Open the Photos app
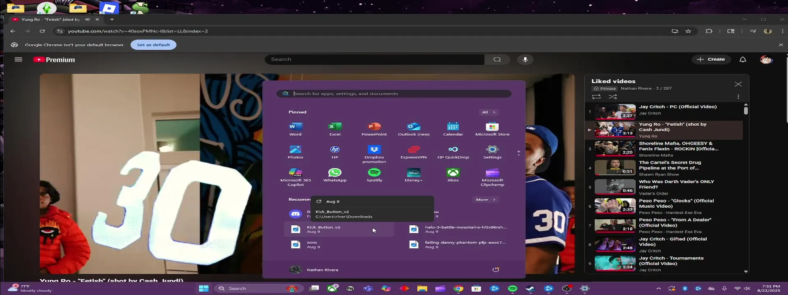The height and width of the screenshot is (295, 788). point(295,152)
